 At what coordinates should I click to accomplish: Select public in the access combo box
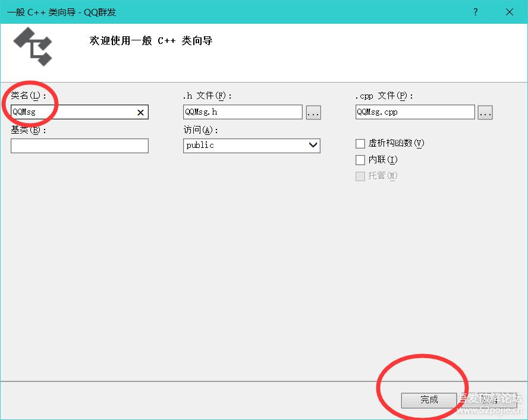tap(250, 145)
